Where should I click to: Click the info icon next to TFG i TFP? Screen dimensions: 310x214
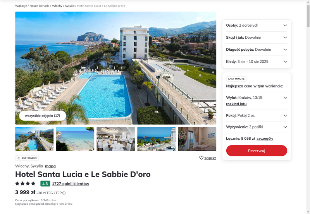(x=64, y=193)
